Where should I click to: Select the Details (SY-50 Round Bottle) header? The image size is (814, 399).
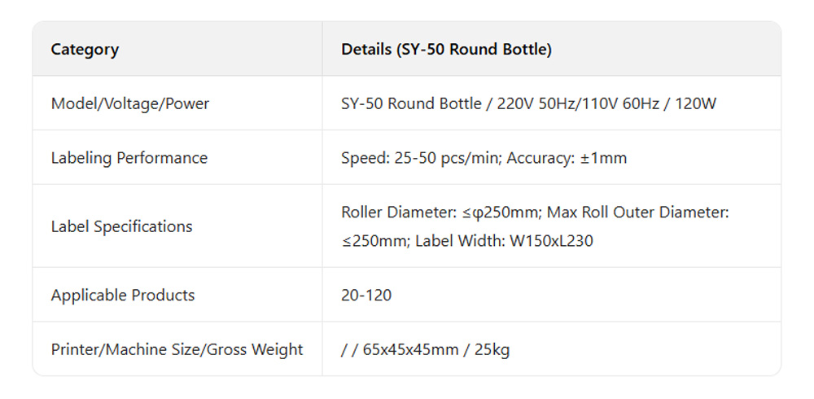[x=446, y=50]
